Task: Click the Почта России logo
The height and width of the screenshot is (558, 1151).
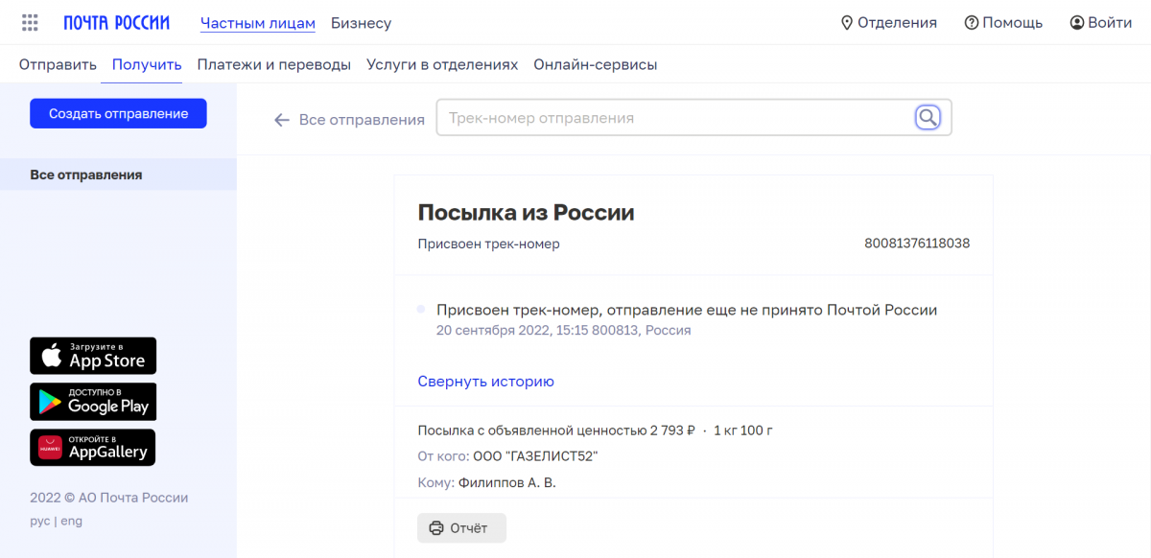Action: pos(116,23)
